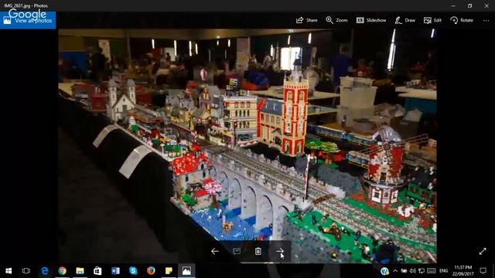Open Skype from taskbar

coord(133,270)
